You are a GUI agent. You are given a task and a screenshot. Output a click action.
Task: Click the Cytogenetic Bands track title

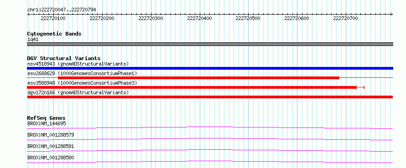click(54, 34)
